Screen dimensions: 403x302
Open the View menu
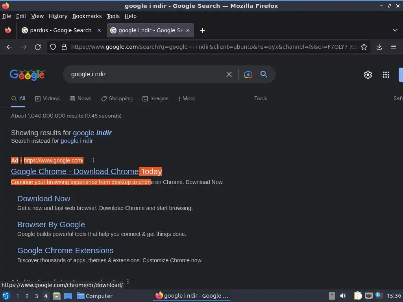click(37, 16)
